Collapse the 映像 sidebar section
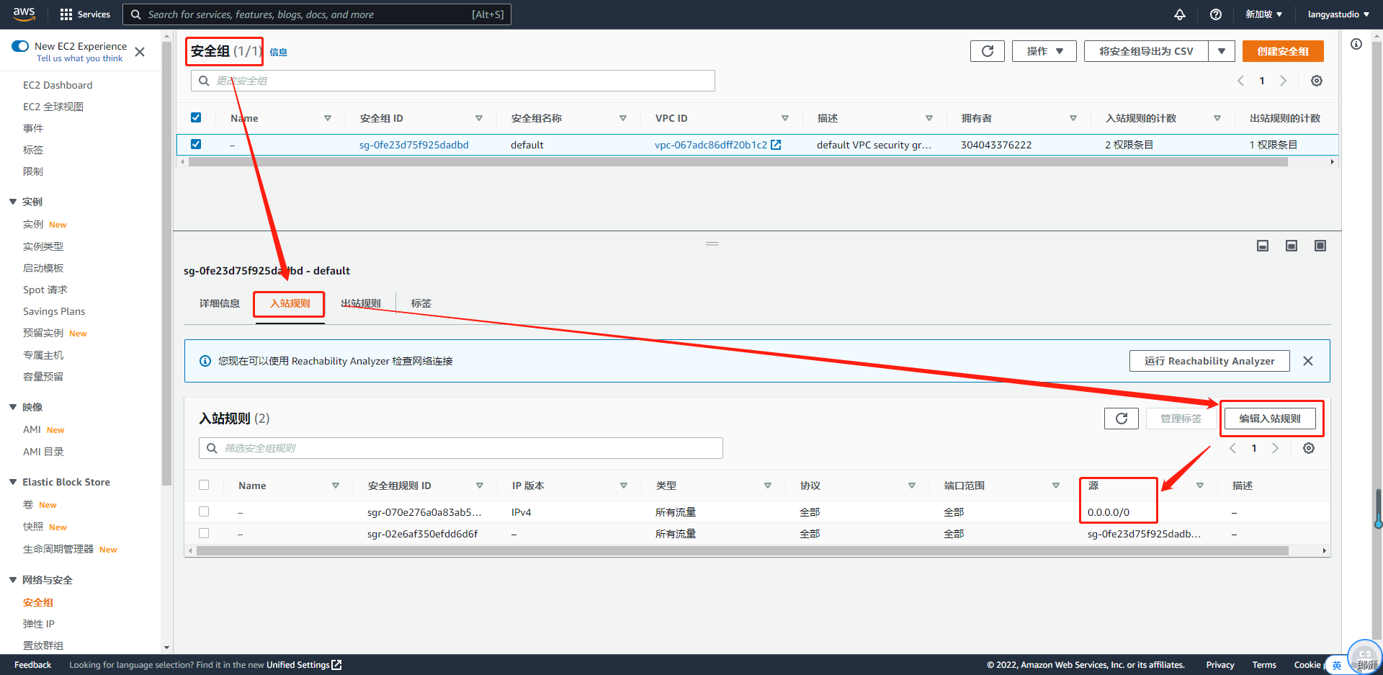Viewport: 1383px width, 675px height. pos(13,407)
